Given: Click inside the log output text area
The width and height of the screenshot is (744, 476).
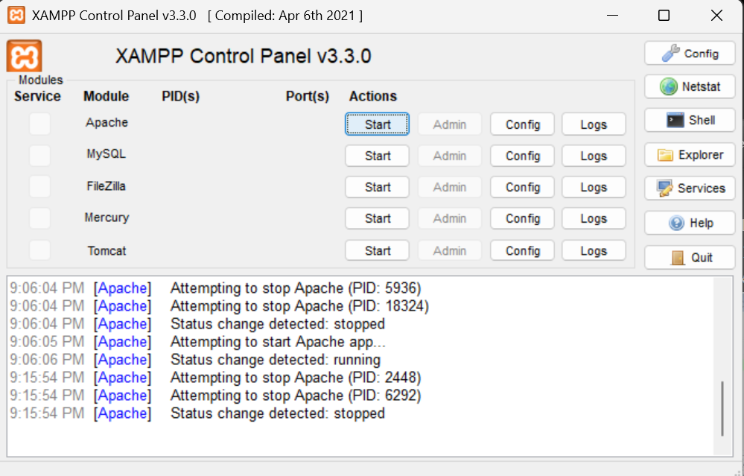Looking at the screenshot, I should pos(360,366).
